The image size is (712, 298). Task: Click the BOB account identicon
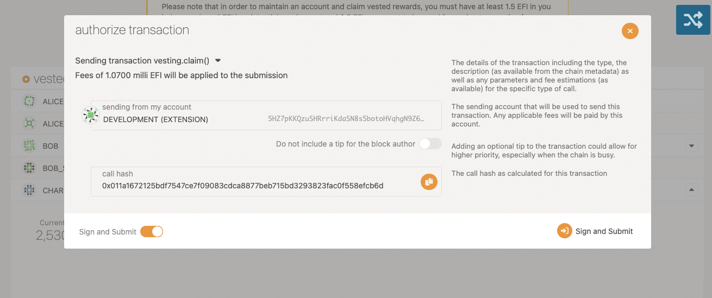tap(29, 146)
